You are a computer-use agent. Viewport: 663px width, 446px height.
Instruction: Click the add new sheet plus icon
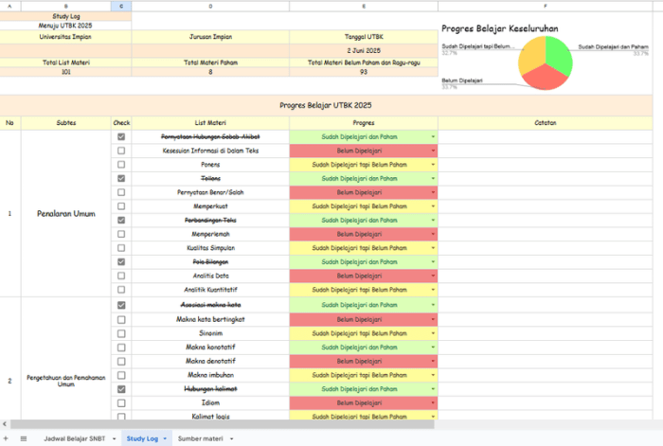(8, 438)
